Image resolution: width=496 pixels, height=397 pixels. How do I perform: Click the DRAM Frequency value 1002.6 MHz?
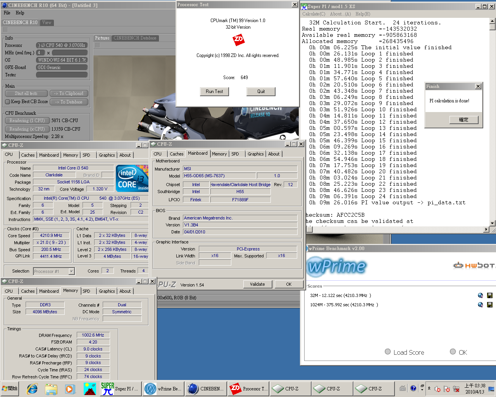[93, 335]
